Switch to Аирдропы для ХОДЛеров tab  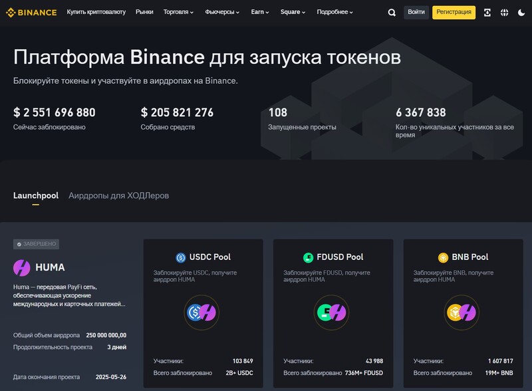coord(119,196)
